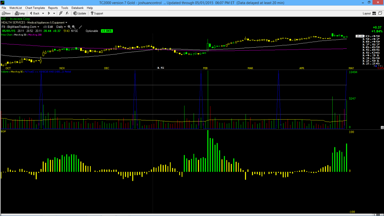Image resolution: width=384 pixels, height=216 pixels.
Task: Click the NYSE exchange label
Action: (x=75, y=31)
